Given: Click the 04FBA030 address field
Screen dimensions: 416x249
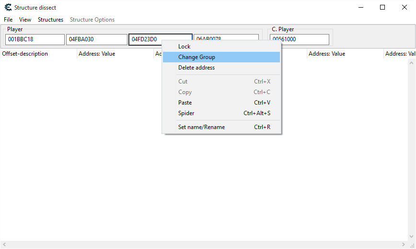Looking at the screenshot, I should coord(96,39).
